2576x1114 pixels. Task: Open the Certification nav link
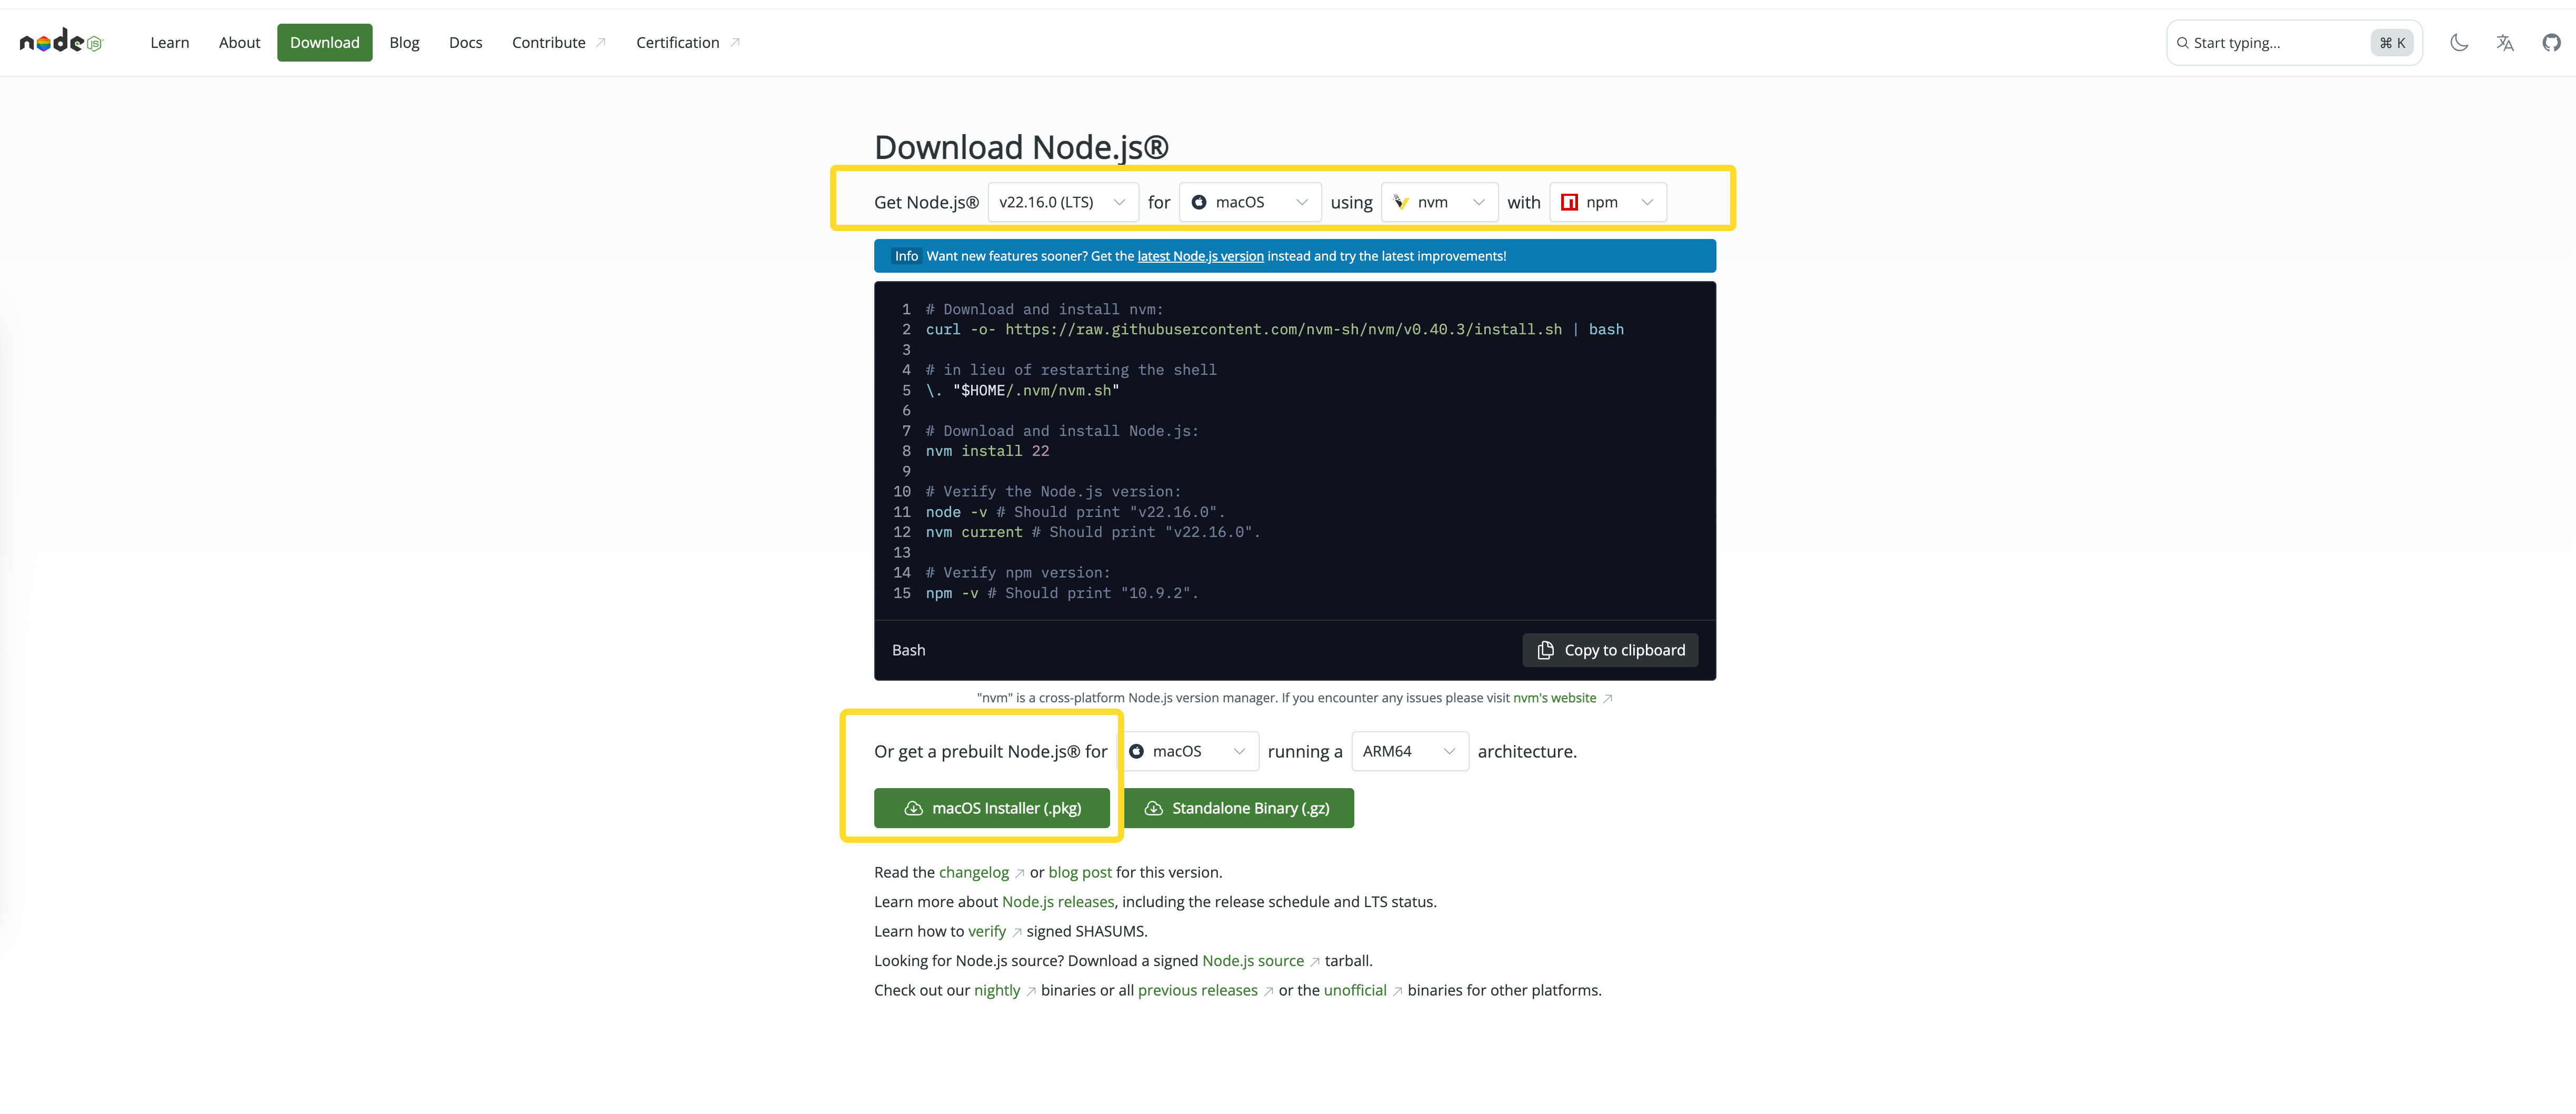(x=687, y=42)
